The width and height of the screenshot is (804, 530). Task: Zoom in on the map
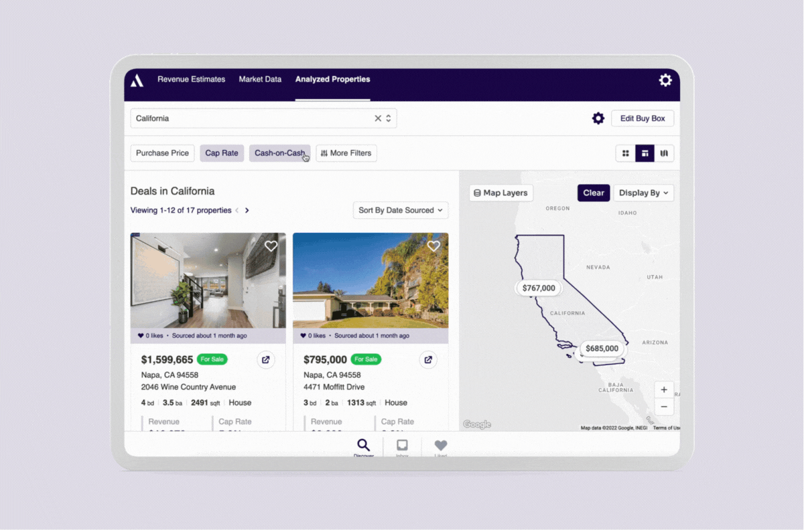pyautogui.click(x=664, y=390)
